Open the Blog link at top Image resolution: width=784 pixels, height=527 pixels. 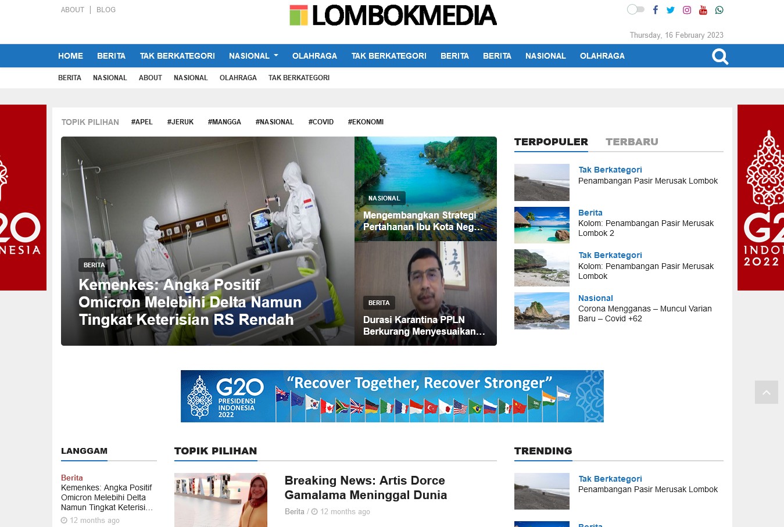[x=106, y=10]
